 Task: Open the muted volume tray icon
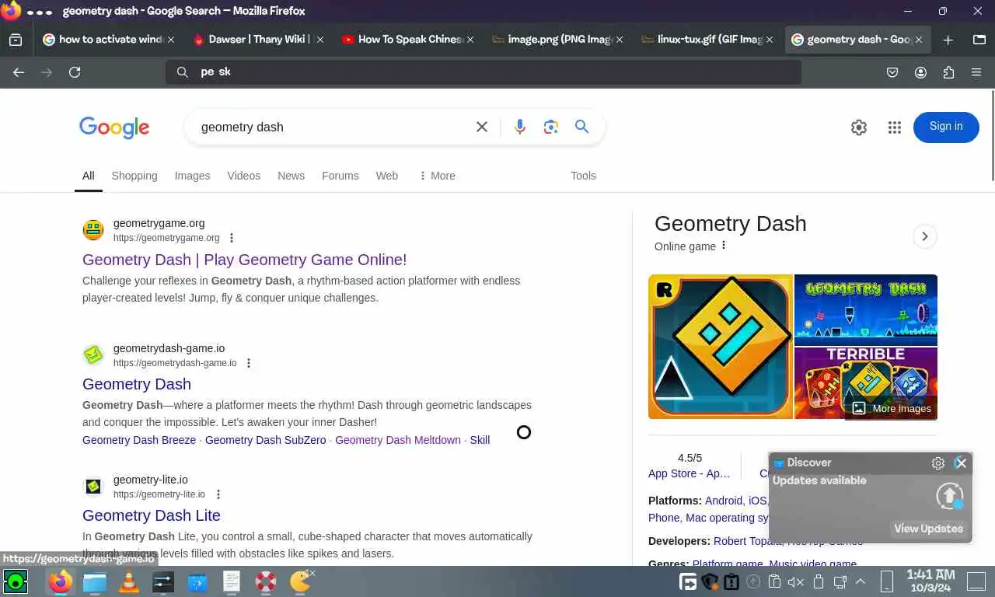[795, 581]
